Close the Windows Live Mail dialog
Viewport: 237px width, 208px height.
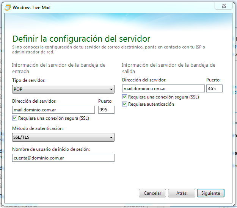224,6
